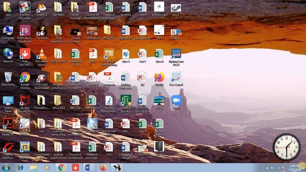The height and width of the screenshot is (172, 306).
Task: Open the Scratch 2 desktop shortcut
Action: [x=42, y=10]
